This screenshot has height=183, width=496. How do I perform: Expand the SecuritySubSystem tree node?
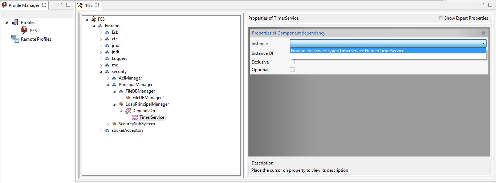point(107,124)
